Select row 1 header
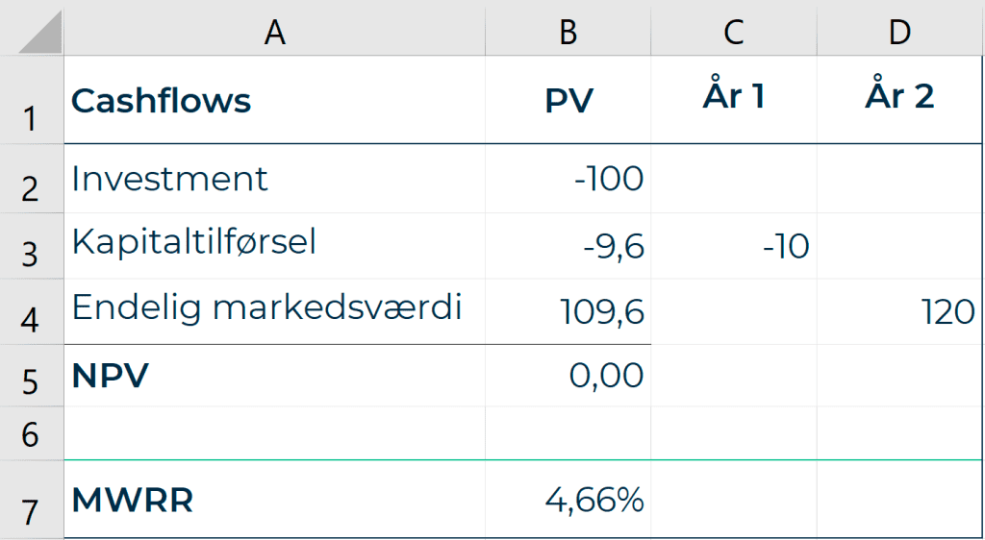This screenshot has height=540, width=985. coord(32,100)
